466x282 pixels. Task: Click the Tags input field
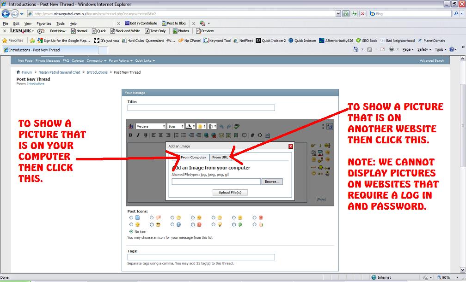point(201,257)
